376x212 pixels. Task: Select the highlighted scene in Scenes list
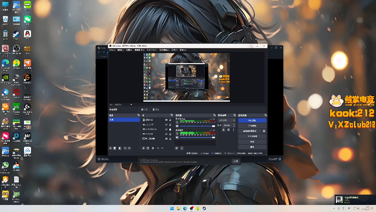pos(124,120)
